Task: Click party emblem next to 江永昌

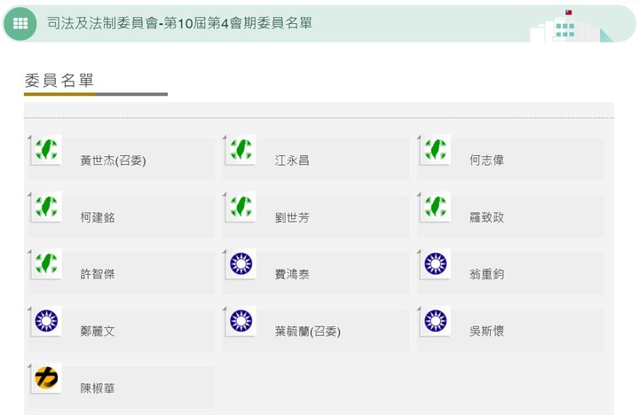Action: click(241, 150)
